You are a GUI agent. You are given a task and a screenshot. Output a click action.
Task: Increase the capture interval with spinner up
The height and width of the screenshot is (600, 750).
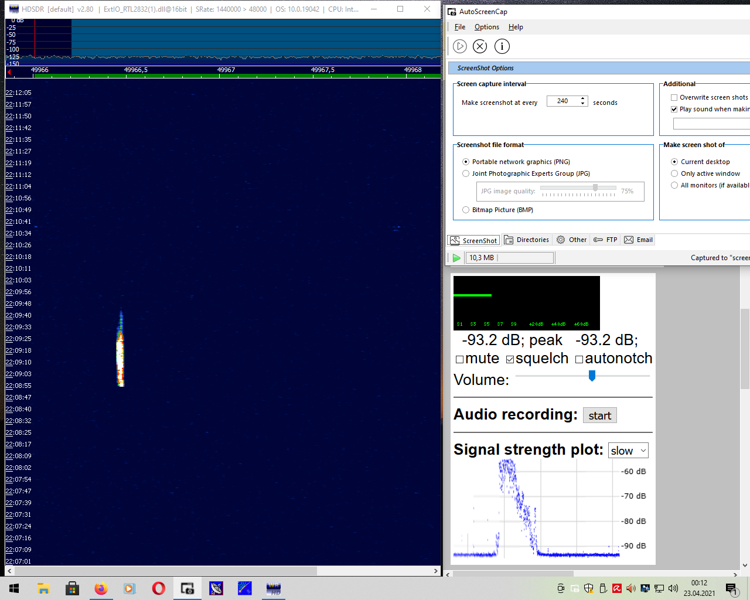582,98
